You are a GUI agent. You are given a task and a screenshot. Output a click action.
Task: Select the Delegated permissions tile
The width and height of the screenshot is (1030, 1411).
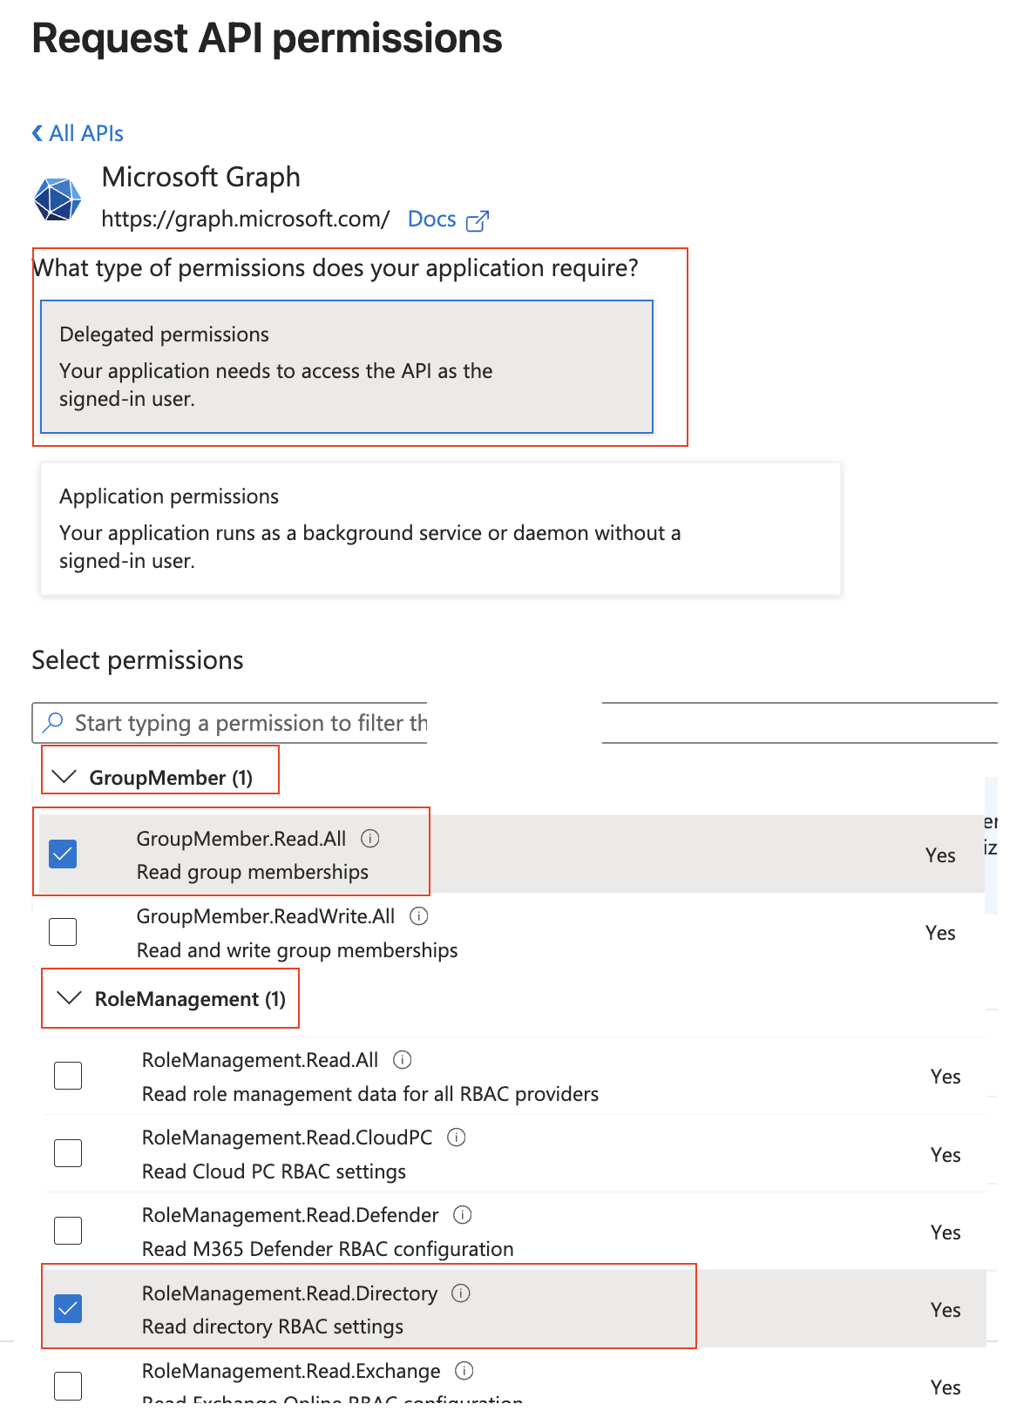tap(346, 366)
